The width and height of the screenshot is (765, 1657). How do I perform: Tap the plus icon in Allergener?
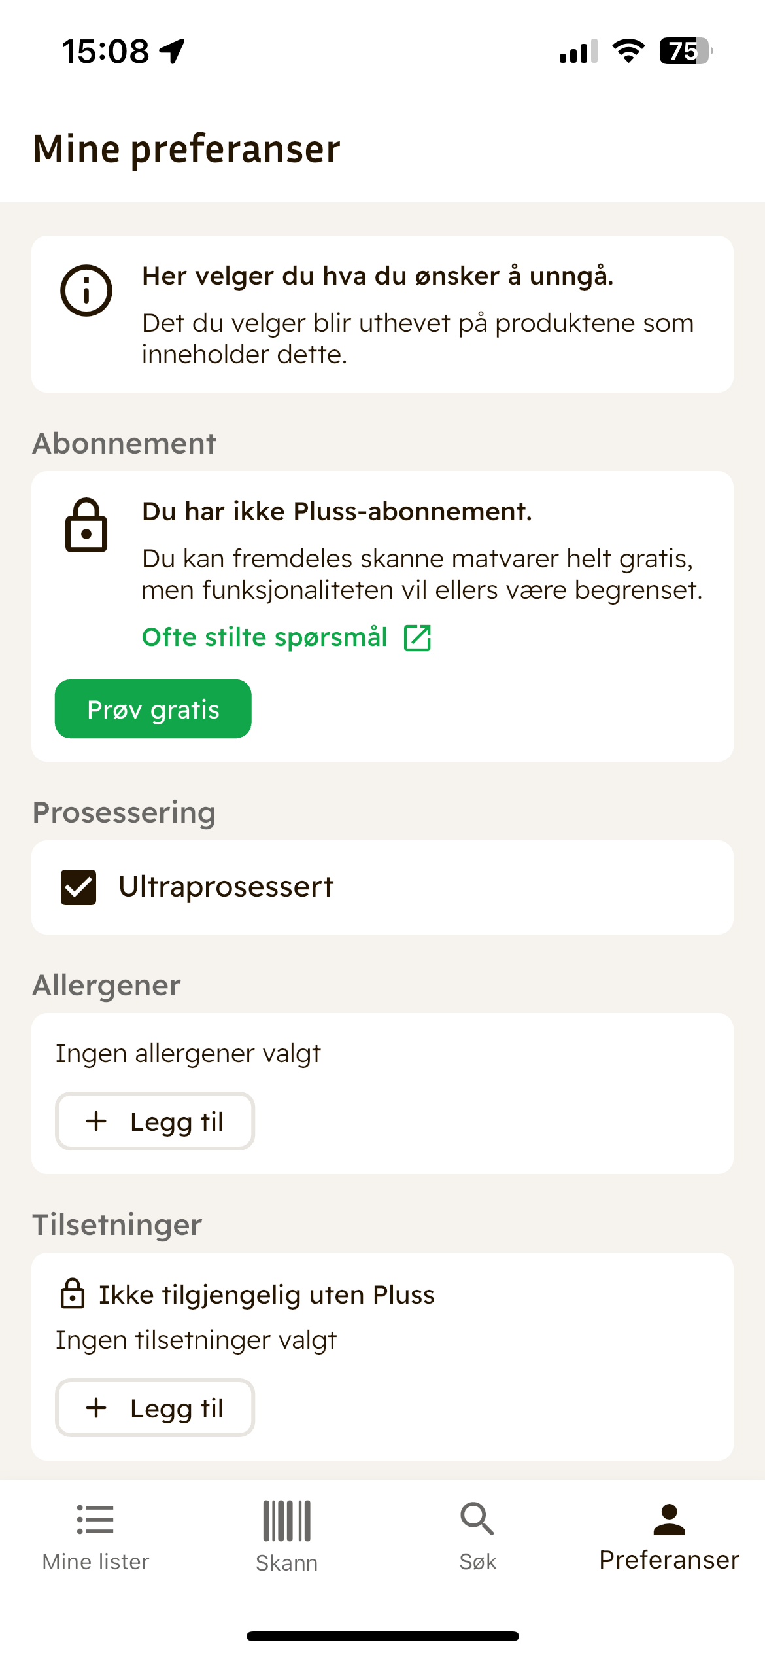(96, 1121)
